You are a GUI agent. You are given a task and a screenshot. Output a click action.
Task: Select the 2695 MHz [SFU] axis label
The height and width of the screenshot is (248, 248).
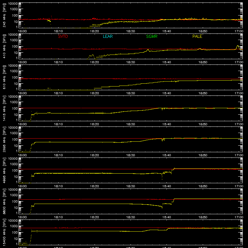(x=4, y=139)
